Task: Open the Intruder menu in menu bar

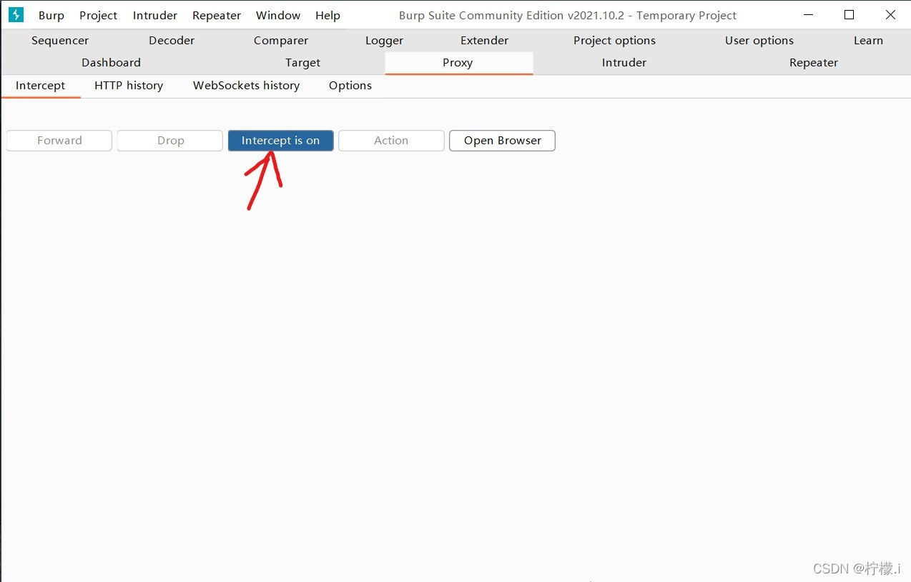Action: coord(155,15)
